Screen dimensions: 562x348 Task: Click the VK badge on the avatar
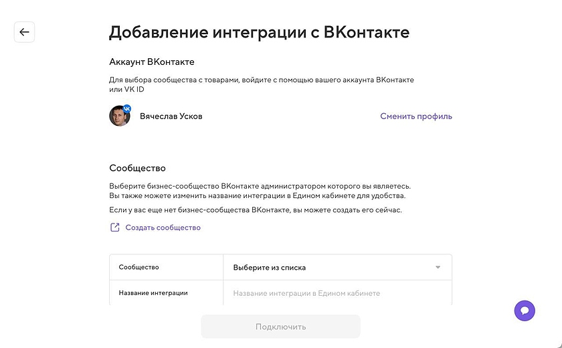126,108
